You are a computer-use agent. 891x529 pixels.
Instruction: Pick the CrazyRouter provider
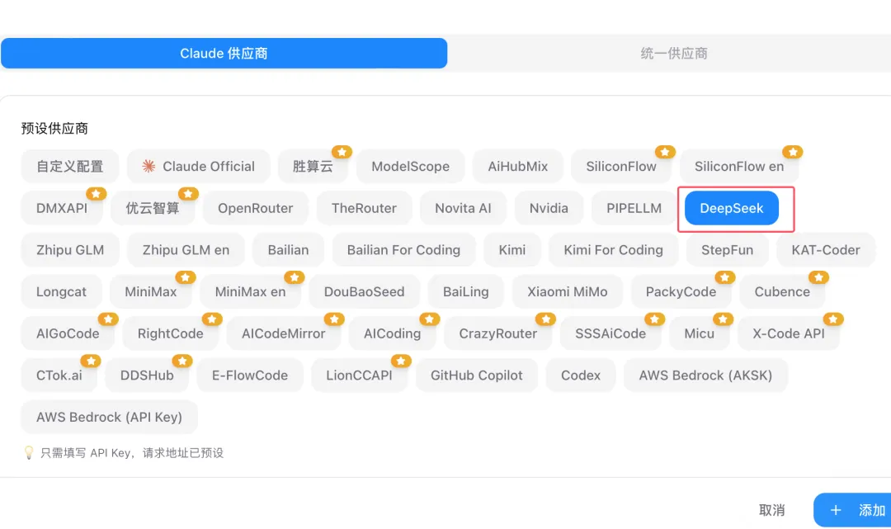tap(497, 333)
